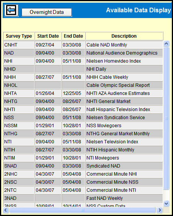The width and height of the screenshot is (173, 216).
Task: Sort by Start Date column header
Action: coord(48,36)
